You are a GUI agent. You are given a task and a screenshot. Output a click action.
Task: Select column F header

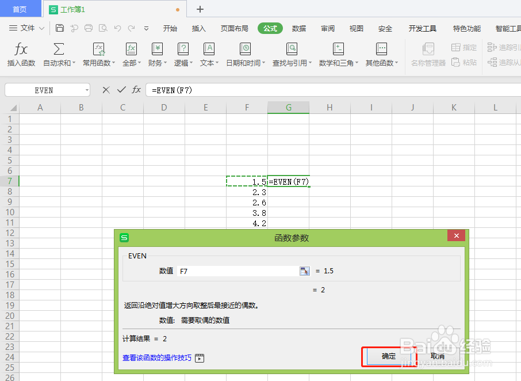247,108
